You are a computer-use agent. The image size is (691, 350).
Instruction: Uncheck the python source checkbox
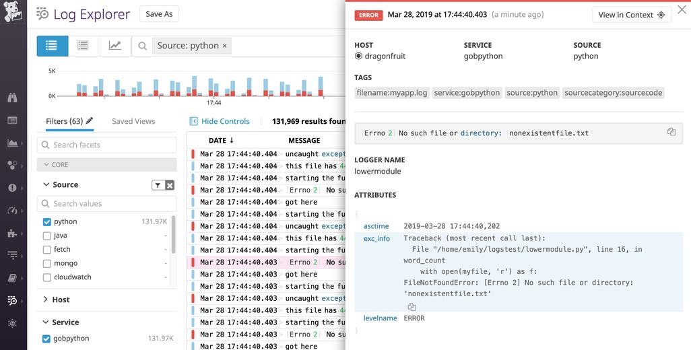(46, 222)
